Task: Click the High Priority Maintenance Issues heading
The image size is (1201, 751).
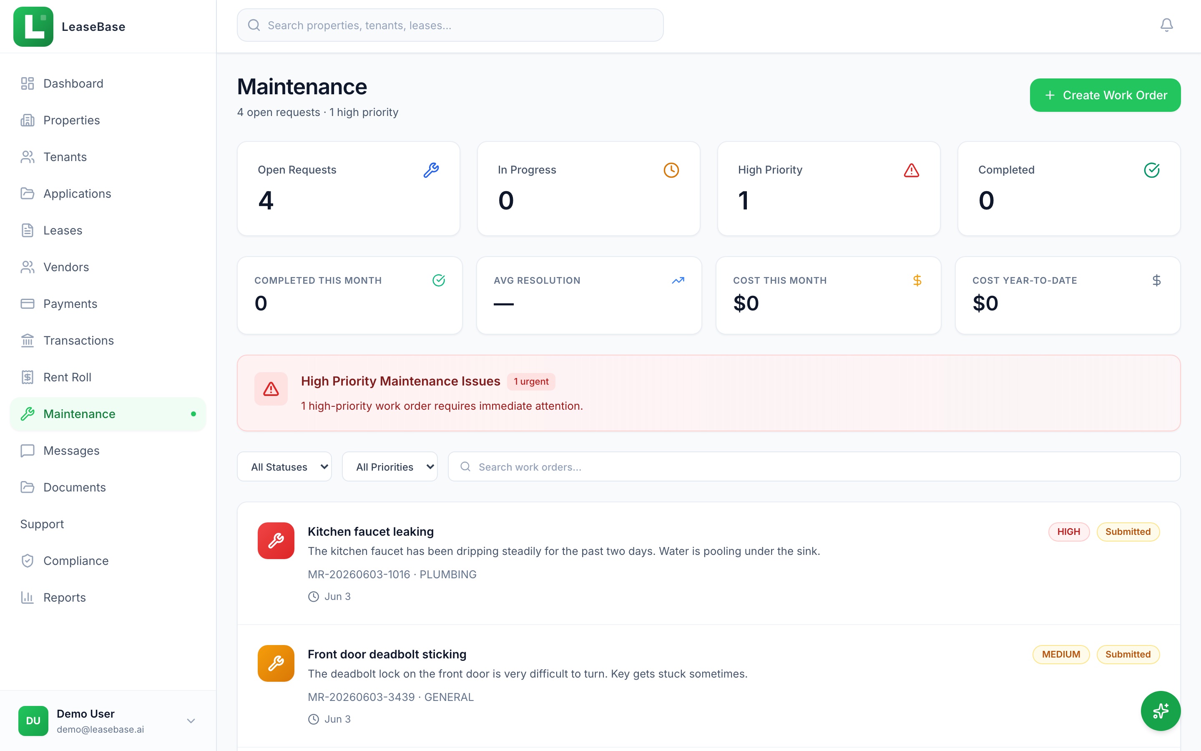Action: pyautogui.click(x=400, y=381)
